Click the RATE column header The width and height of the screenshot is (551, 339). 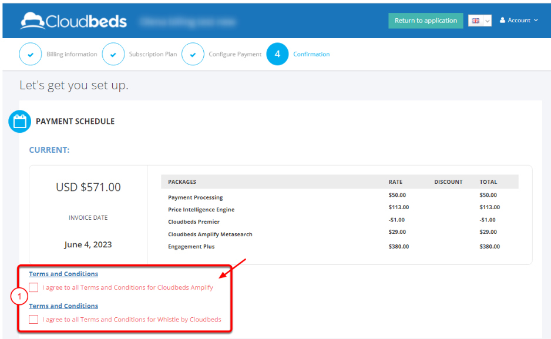(395, 182)
